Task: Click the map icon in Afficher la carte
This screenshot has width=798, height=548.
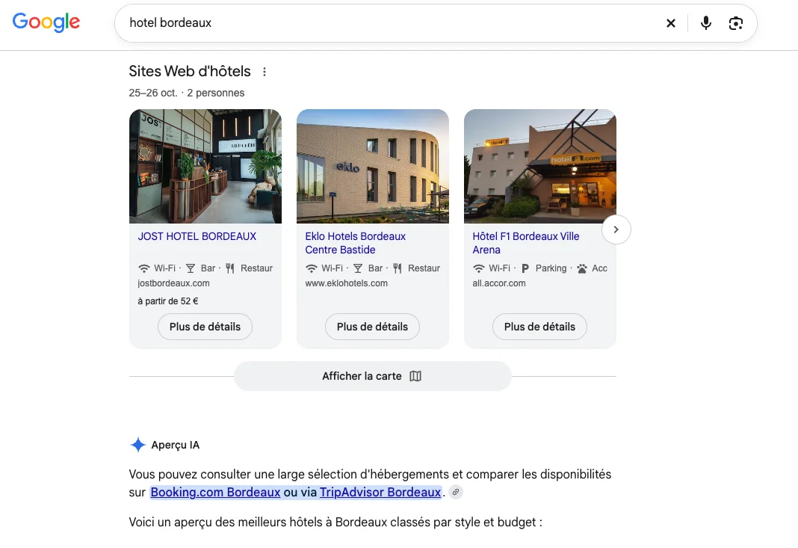Action: [415, 376]
